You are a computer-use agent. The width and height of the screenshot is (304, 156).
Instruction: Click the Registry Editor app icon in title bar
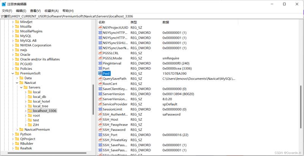[x=4, y=4]
